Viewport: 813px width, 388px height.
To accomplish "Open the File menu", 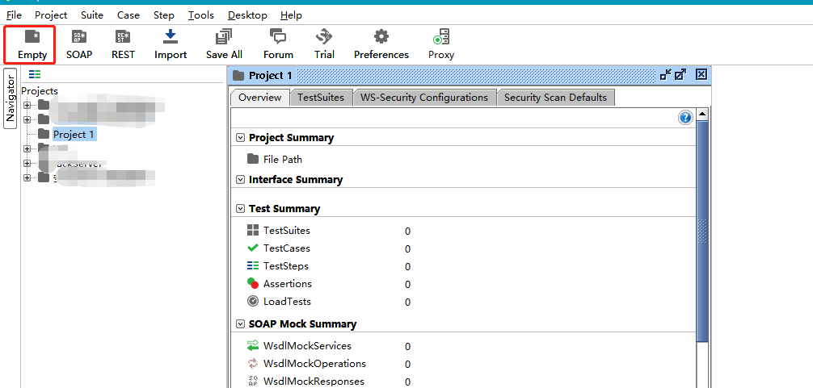I will (14, 15).
